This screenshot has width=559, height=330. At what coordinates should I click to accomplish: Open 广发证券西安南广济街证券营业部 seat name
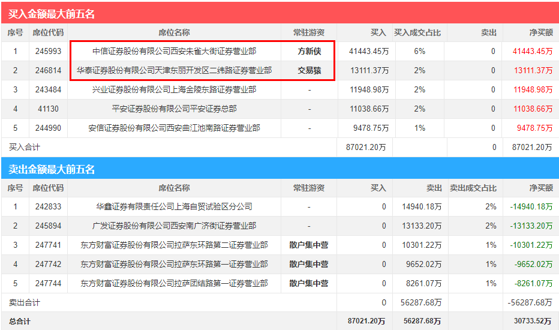click(x=175, y=226)
